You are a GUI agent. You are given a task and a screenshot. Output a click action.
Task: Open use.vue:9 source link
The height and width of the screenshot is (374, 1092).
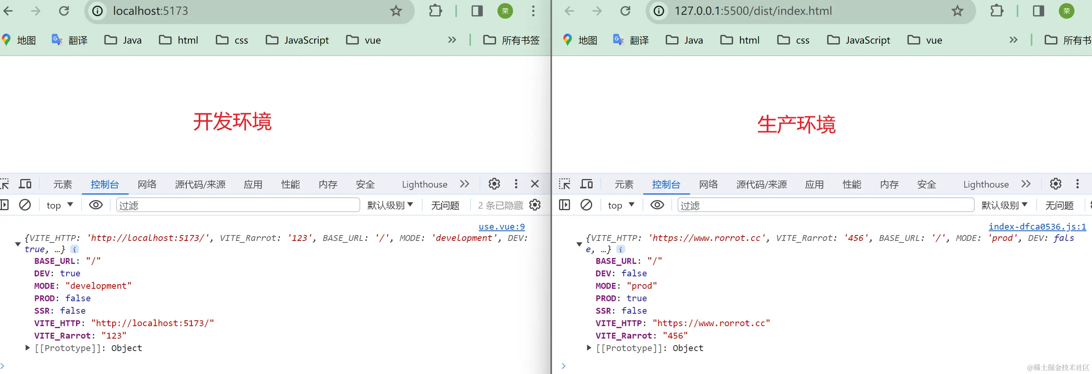click(x=501, y=227)
